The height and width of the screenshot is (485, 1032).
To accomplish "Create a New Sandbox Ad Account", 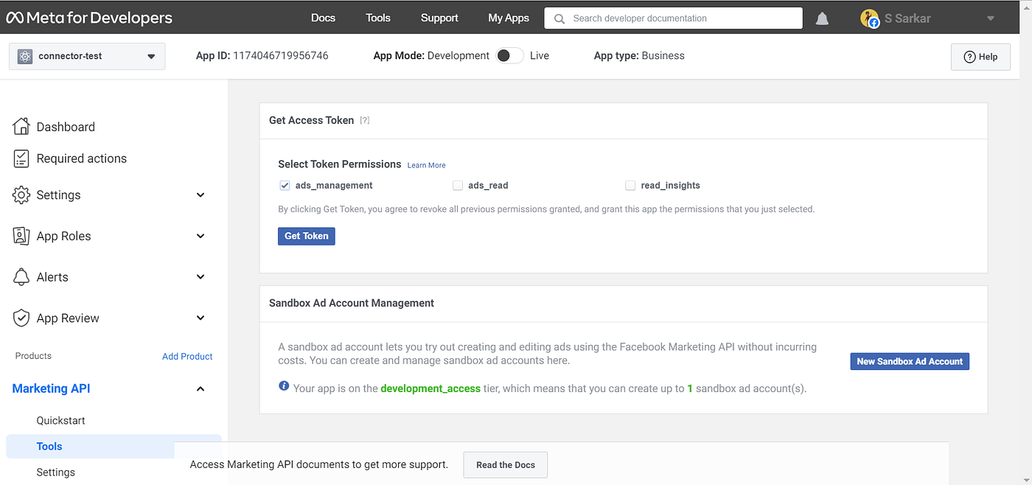I will coord(909,361).
